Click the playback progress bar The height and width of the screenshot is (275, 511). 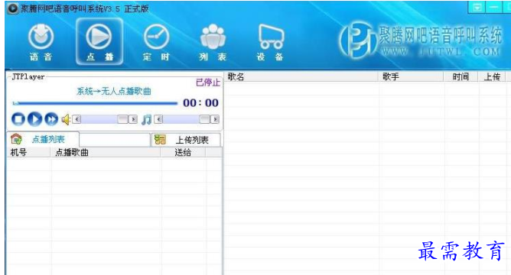(x=95, y=103)
